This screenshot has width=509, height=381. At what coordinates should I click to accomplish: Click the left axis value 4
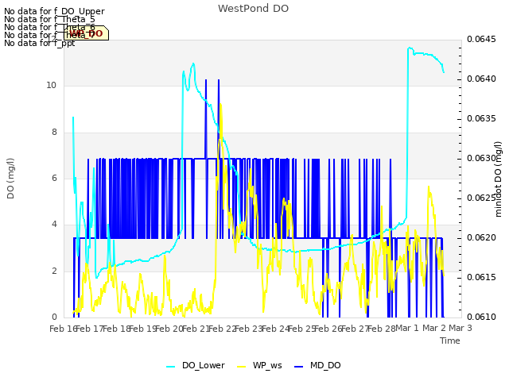pyautogui.click(x=54, y=224)
